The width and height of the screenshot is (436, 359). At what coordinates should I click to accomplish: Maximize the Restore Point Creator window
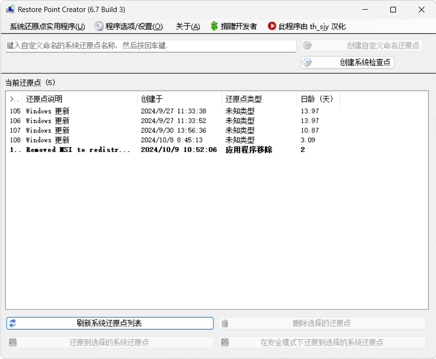(393, 10)
